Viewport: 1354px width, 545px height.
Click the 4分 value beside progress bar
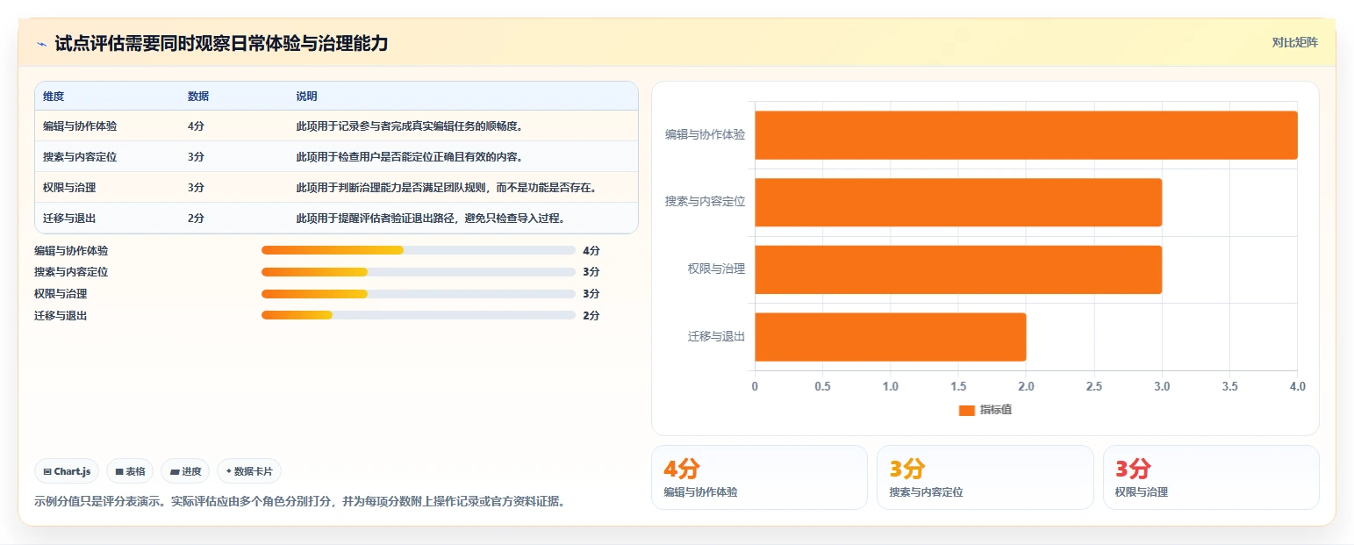pos(591,250)
